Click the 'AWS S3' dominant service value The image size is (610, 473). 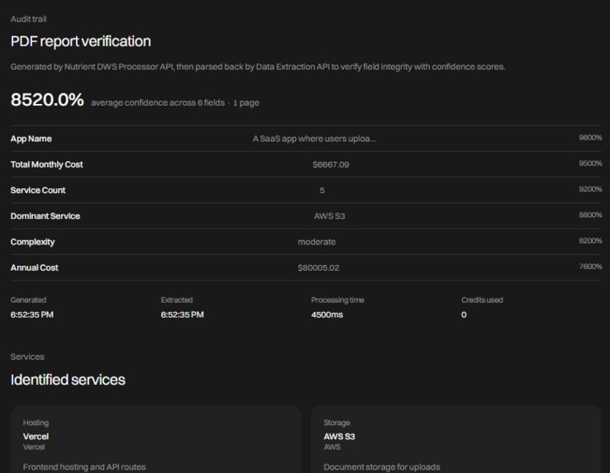pos(330,216)
